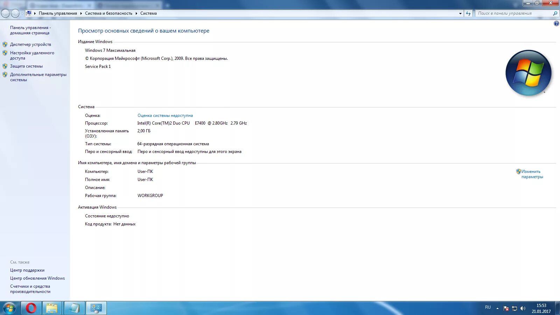
Task: Click the Back navigation arrow
Action: [x=6, y=13]
